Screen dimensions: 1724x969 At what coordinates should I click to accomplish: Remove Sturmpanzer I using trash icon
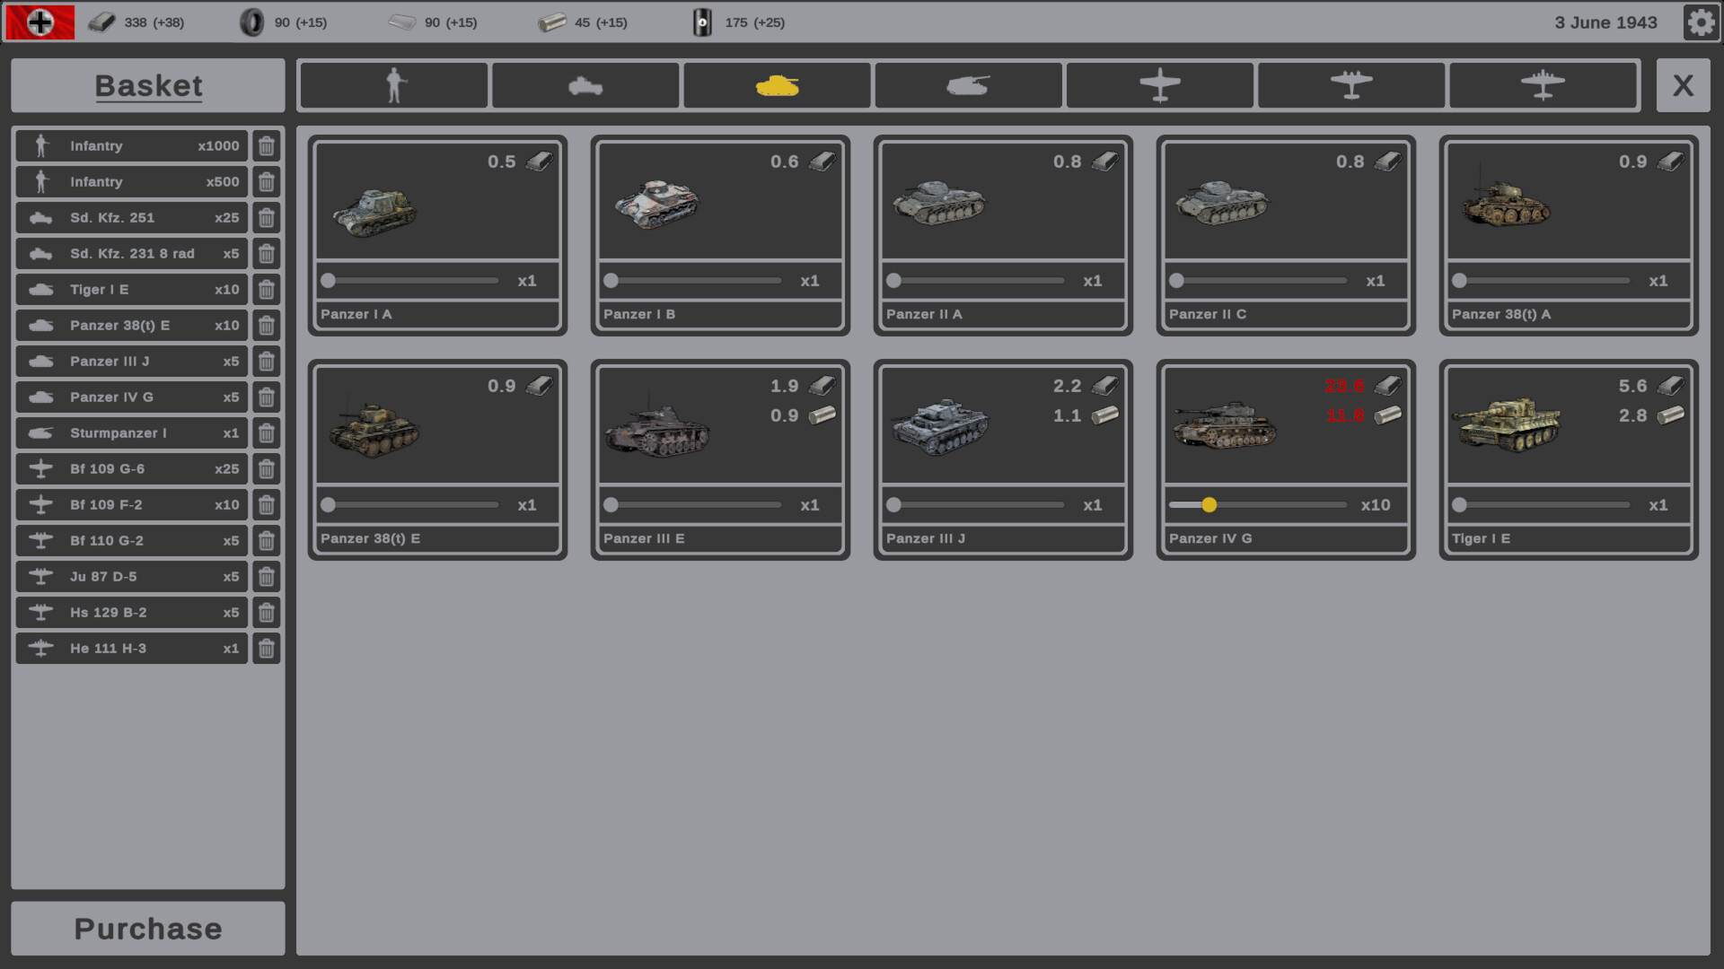267,433
